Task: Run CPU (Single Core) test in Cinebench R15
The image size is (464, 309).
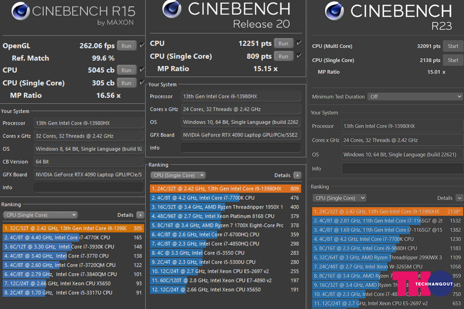Action: pos(126,83)
